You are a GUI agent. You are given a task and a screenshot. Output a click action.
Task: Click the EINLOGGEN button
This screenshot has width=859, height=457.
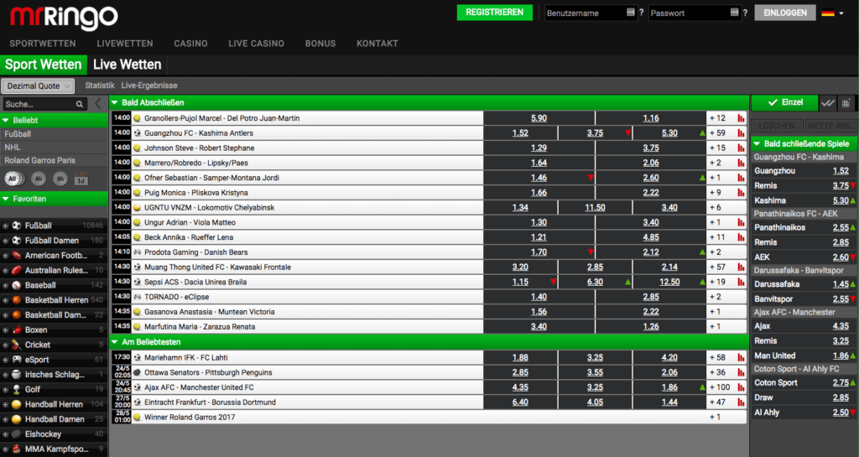point(785,13)
